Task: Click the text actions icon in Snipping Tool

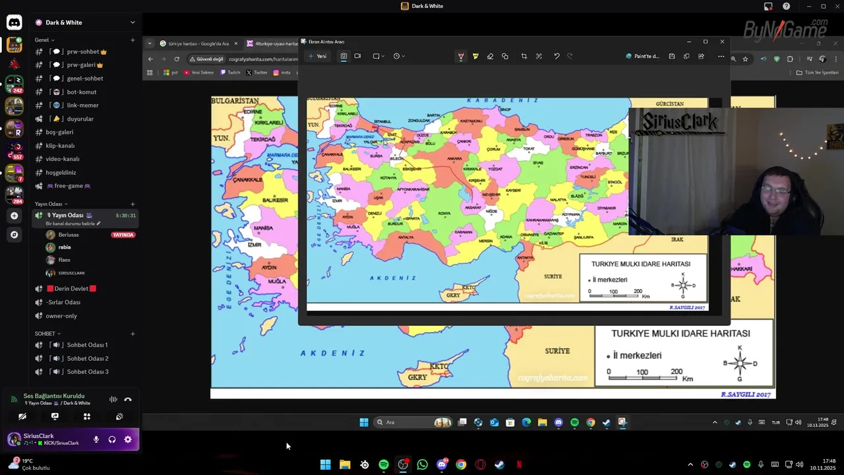Action: click(539, 56)
